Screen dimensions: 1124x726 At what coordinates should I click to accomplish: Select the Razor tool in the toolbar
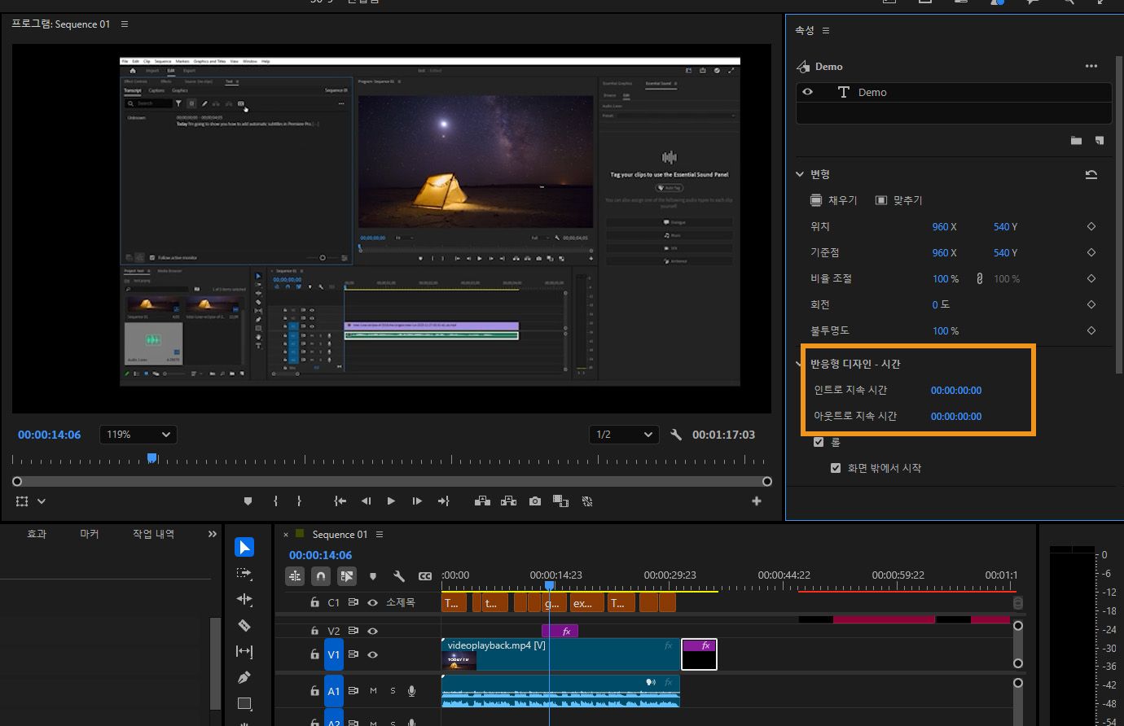(x=244, y=625)
